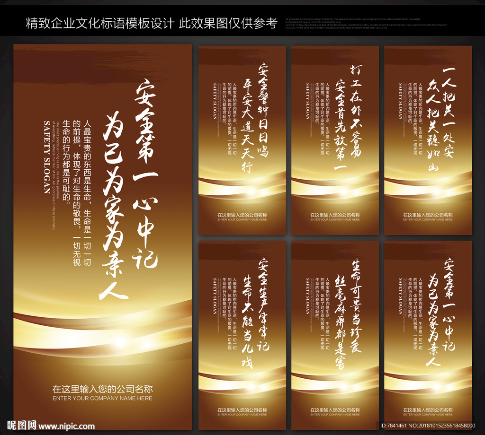Select the poster with slogan 生命可贵当珍爱
485x435 pixels.
(335, 336)
